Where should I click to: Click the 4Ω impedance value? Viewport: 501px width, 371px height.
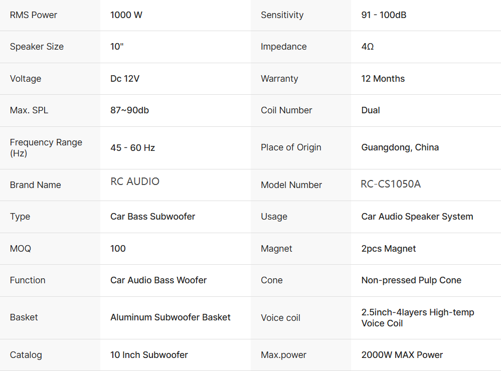(368, 47)
